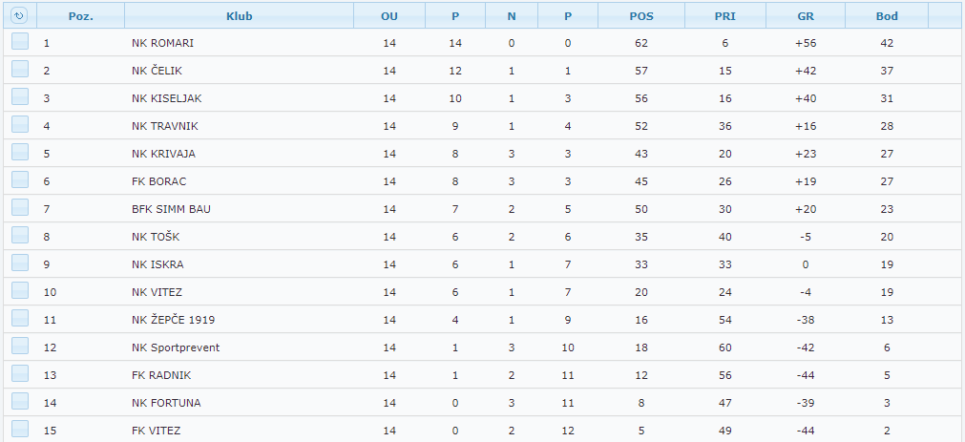Check the FK VITEZ row box

(x=20, y=430)
